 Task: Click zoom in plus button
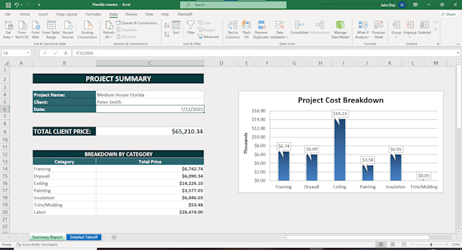(446, 245)
